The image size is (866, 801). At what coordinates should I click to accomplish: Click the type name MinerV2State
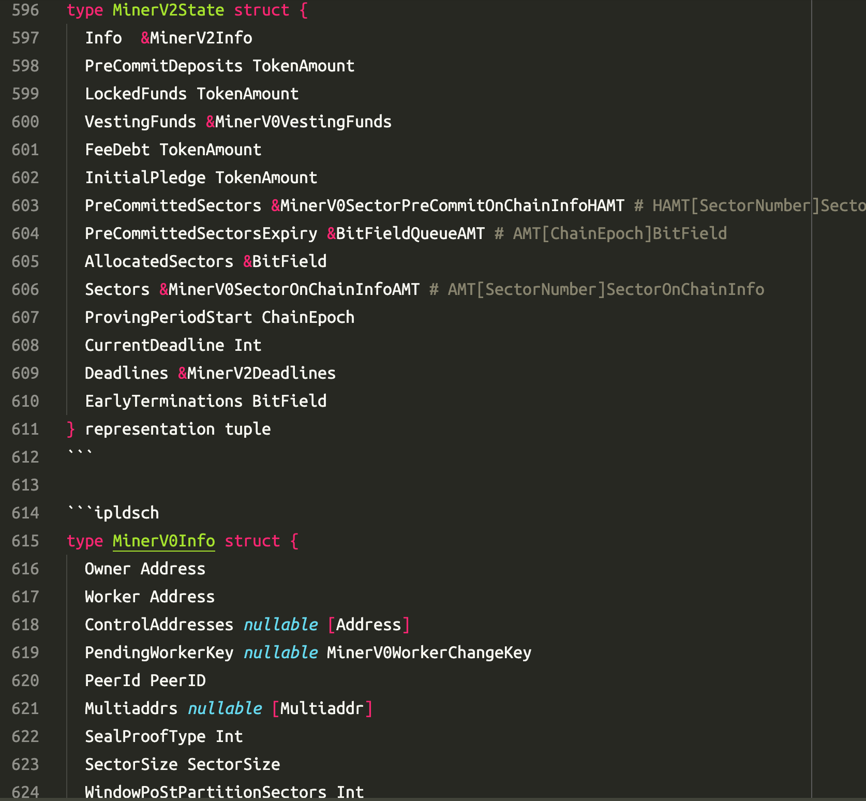(x=169, y=10)
